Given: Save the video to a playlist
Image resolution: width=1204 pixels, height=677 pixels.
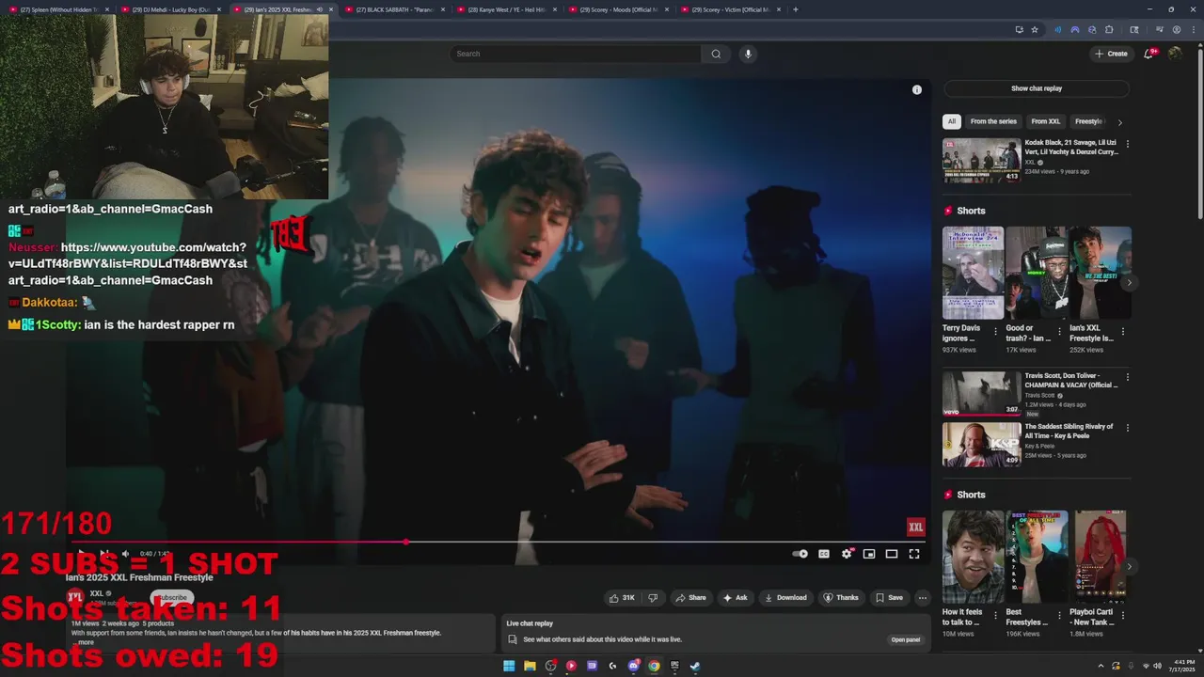Looking at the screenshot, I should click(x=889, y=597).
